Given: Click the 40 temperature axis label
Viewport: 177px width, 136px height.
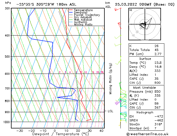Looking at the screenshot, I should [101, 131].
